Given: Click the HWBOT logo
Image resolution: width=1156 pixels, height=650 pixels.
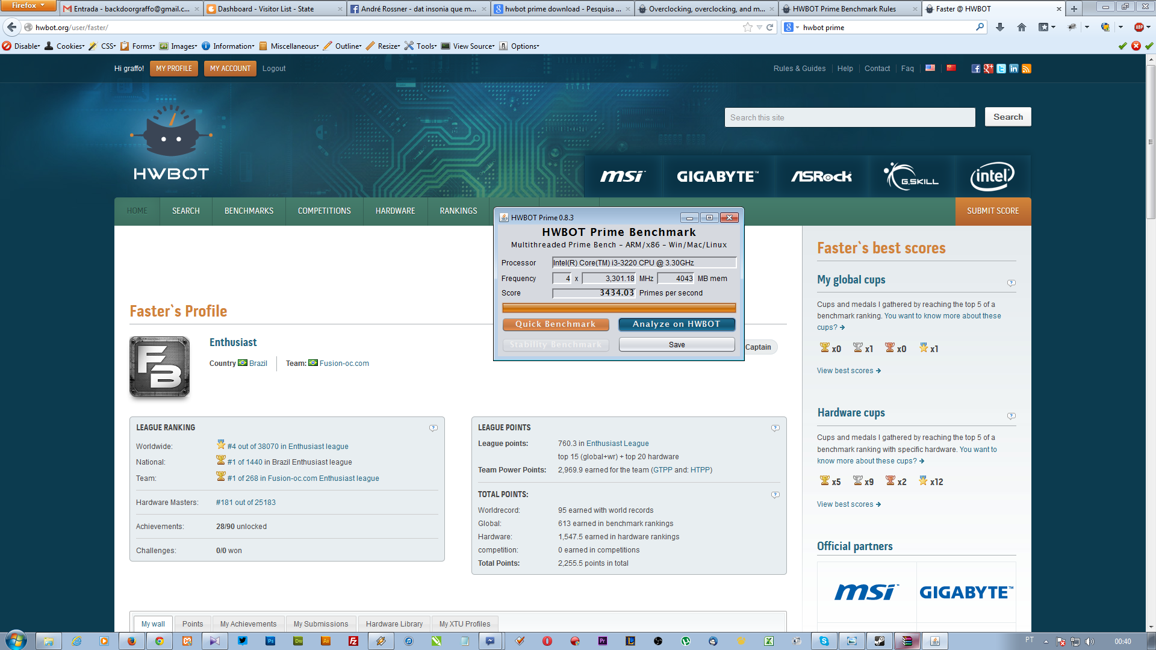Looking at the screenshot, I should tap(172, 143).
